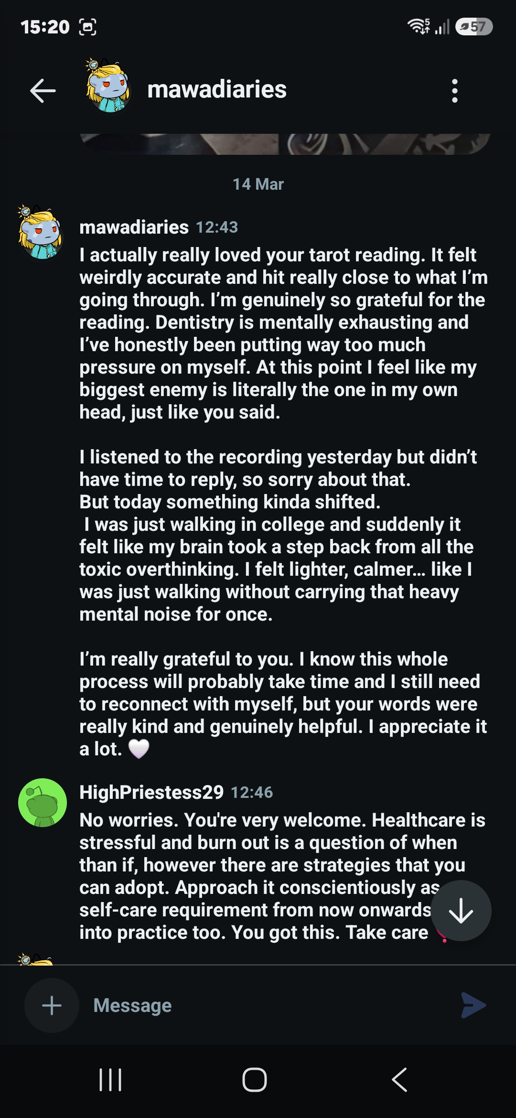Tap the Android back navigation button
516x1118 pixels.
pos(399,1080)
